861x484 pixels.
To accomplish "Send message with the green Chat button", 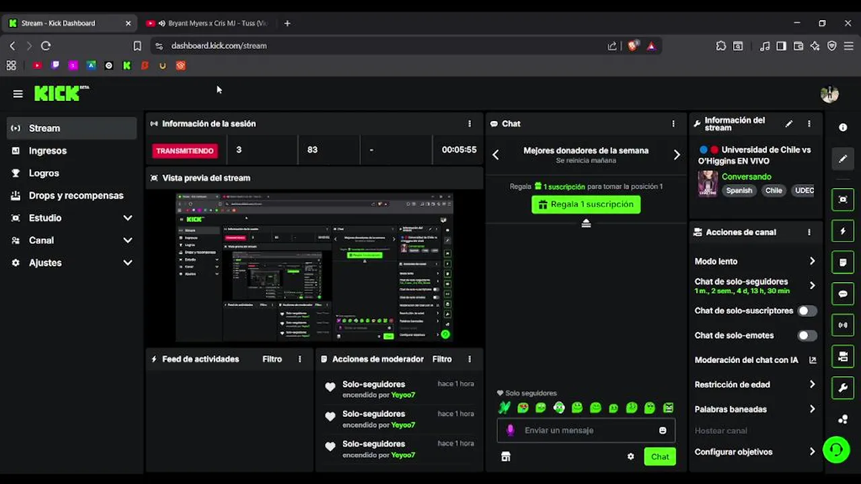I will pos(660,456).
